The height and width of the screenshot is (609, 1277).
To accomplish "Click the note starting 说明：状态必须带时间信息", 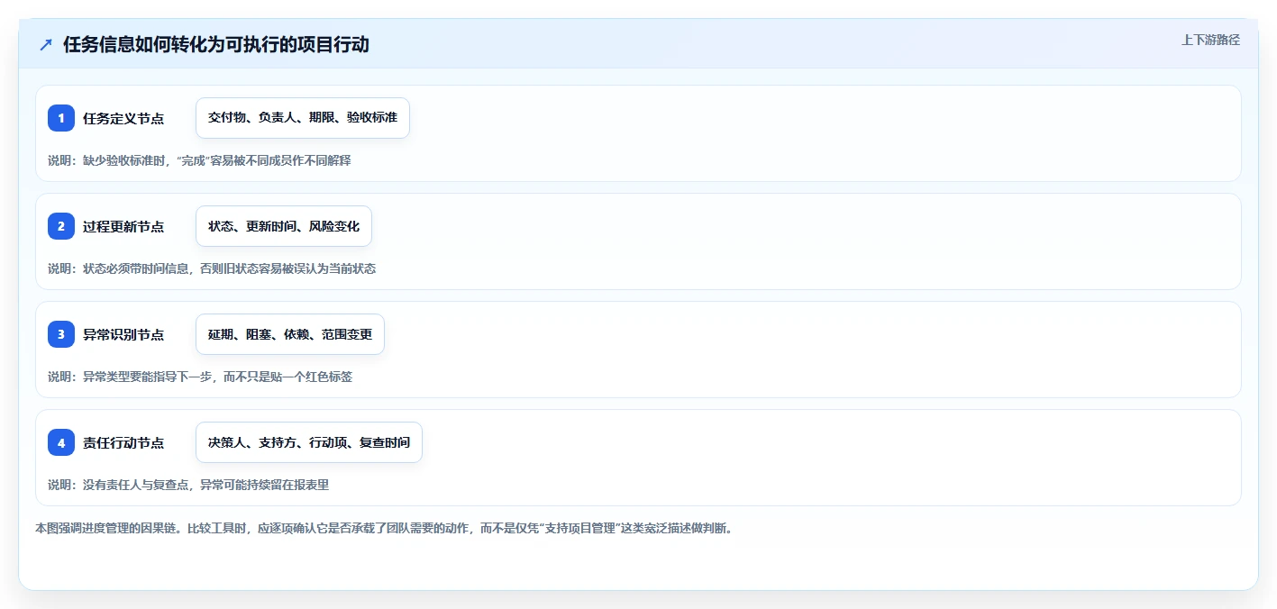I will (212, 268).
